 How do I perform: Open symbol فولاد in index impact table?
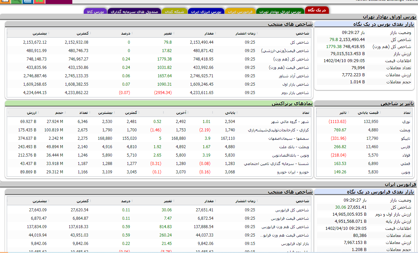(406, 155)
